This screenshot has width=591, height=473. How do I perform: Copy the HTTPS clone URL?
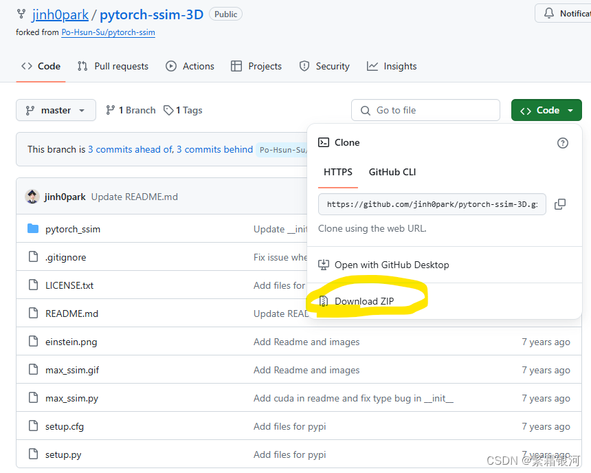[x=560, y=204]
